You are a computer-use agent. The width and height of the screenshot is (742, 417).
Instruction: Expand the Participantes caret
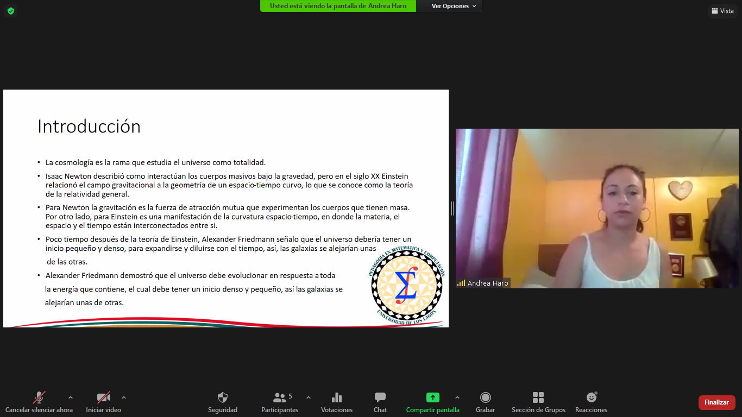point(309,396)
